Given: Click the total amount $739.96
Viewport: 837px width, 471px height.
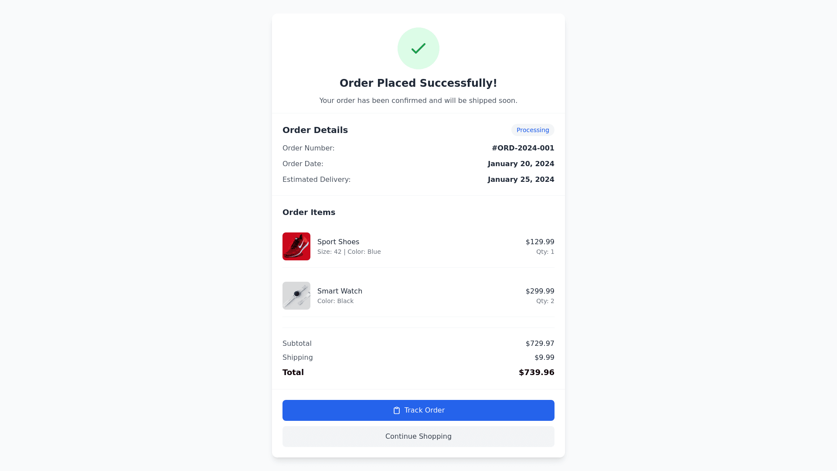Looking at the screenshot, I should pos(537,372).
